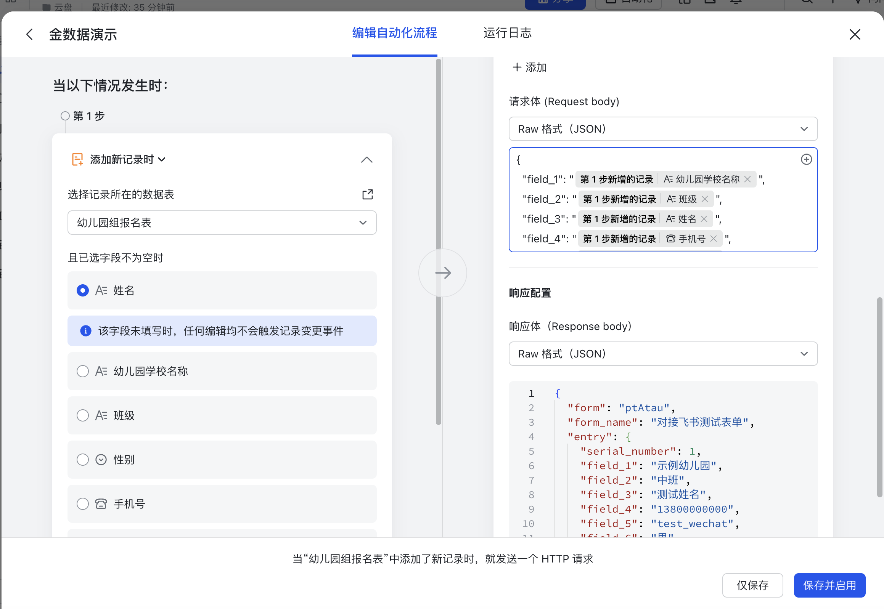Click the round arrow button between panels
Viewport: 884px width, 609px height.
click(443, 273)
